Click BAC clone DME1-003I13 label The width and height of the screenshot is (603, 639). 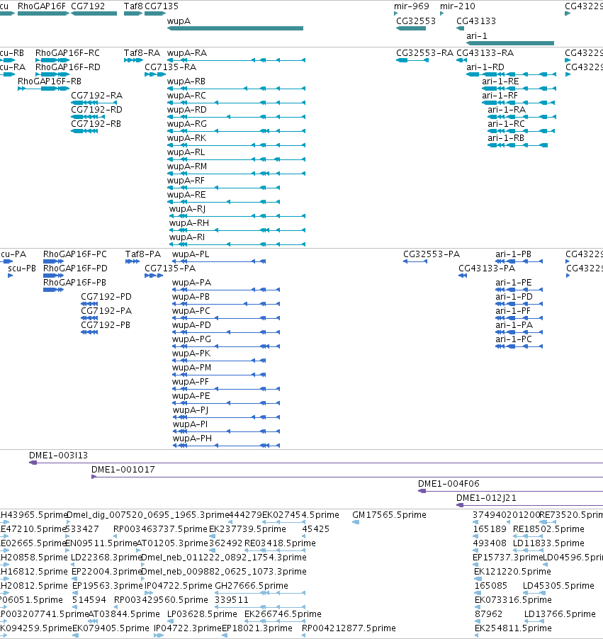pos(58,456)
